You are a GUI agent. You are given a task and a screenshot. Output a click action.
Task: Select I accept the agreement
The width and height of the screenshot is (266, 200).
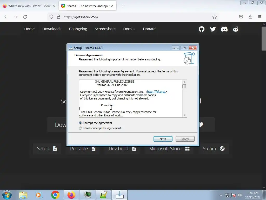tap(95, 123)
